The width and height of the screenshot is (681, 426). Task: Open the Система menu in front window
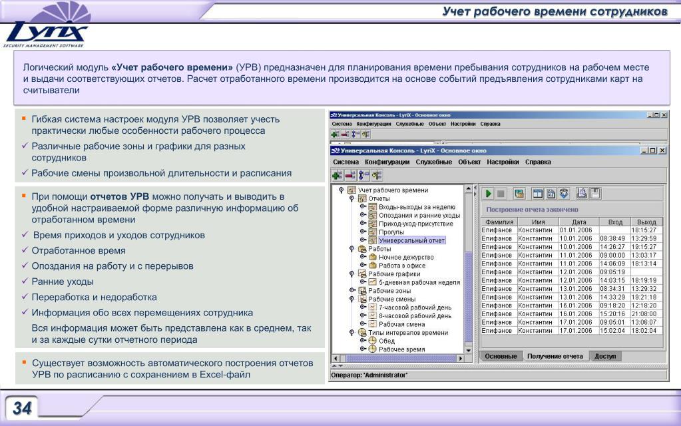(345, 162)
